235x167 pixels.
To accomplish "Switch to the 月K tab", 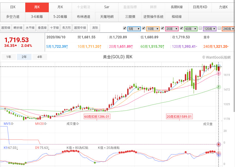I will point(60,7).
